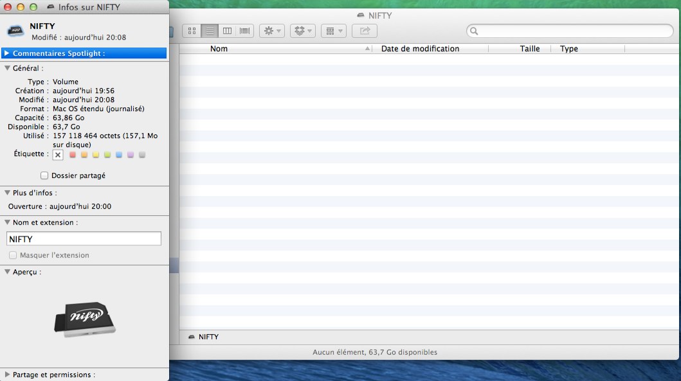
Task: Click the NIFTY name text field
Action: click(x=84, y=238)
